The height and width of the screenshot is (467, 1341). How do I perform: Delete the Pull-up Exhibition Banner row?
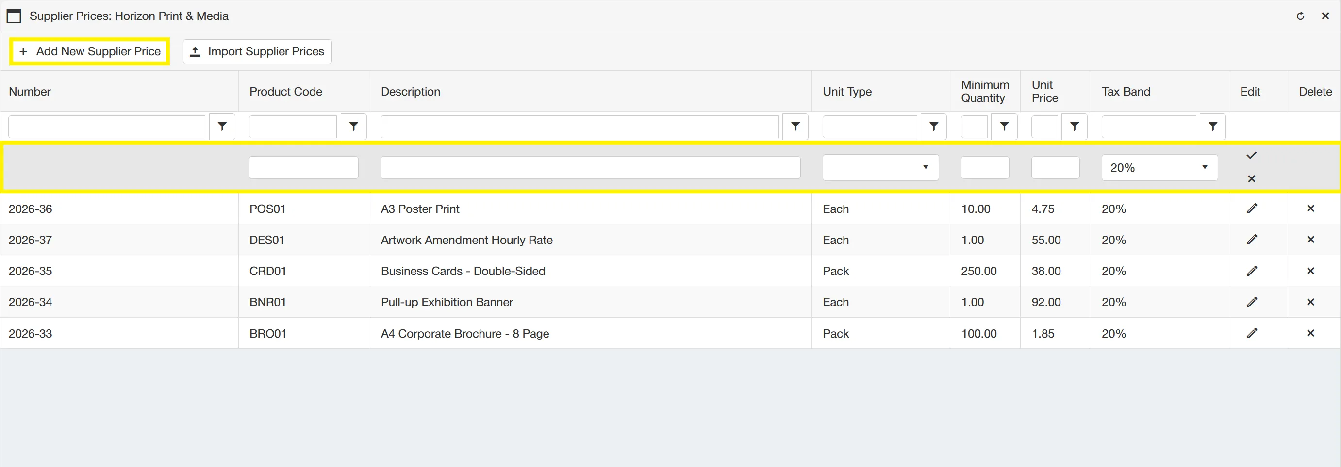click(1311, 302)
